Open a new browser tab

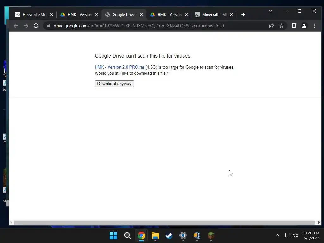[243, 15]
